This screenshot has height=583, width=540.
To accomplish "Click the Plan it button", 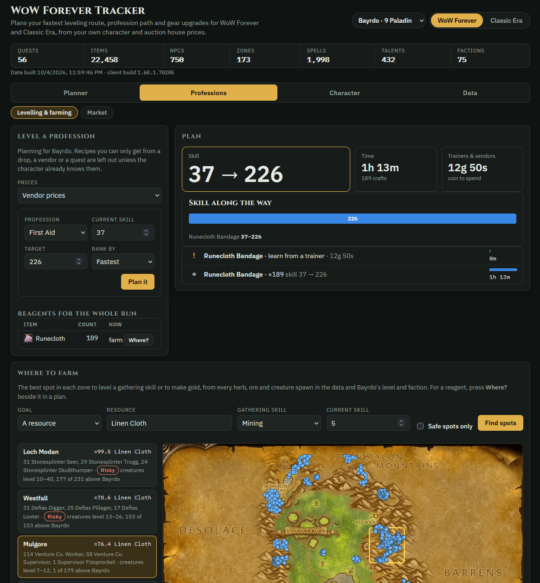I will click(138, 282).
